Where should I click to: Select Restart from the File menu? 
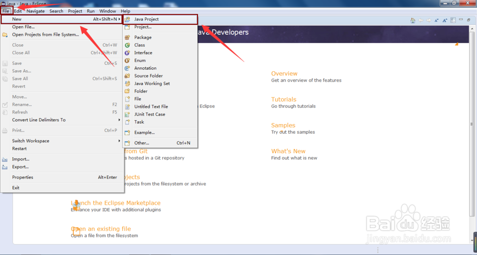(x=62, y=149)
